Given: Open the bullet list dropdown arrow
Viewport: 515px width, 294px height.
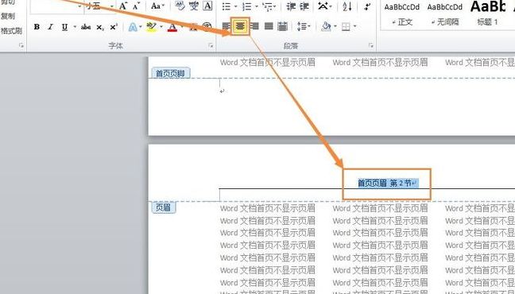Looking at the screenshot, I should coord(235,6).
